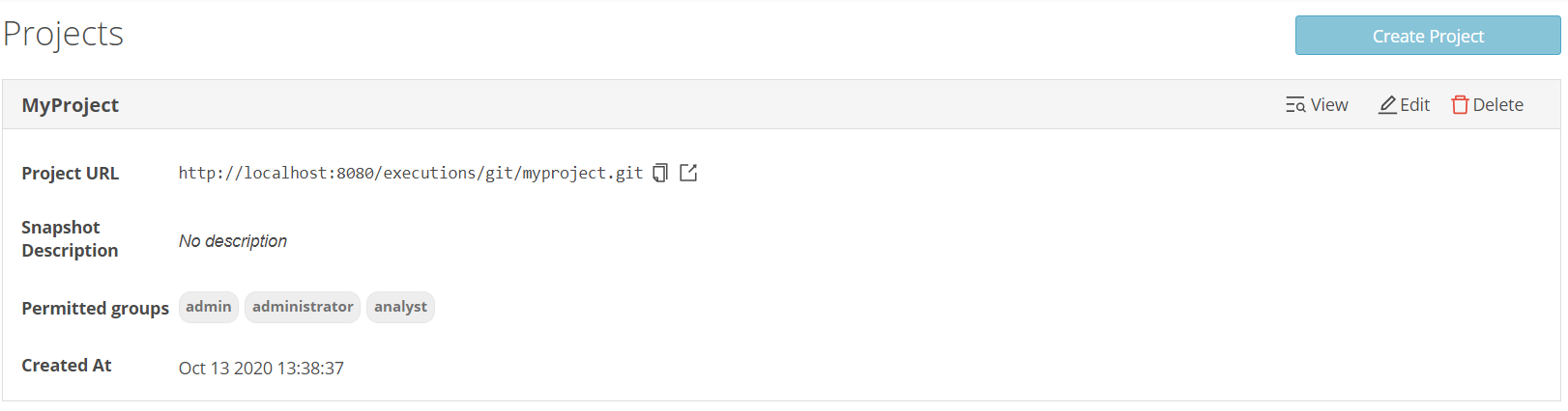
Task: Click the red trash Delete icon
Action: coord(1460,105)
